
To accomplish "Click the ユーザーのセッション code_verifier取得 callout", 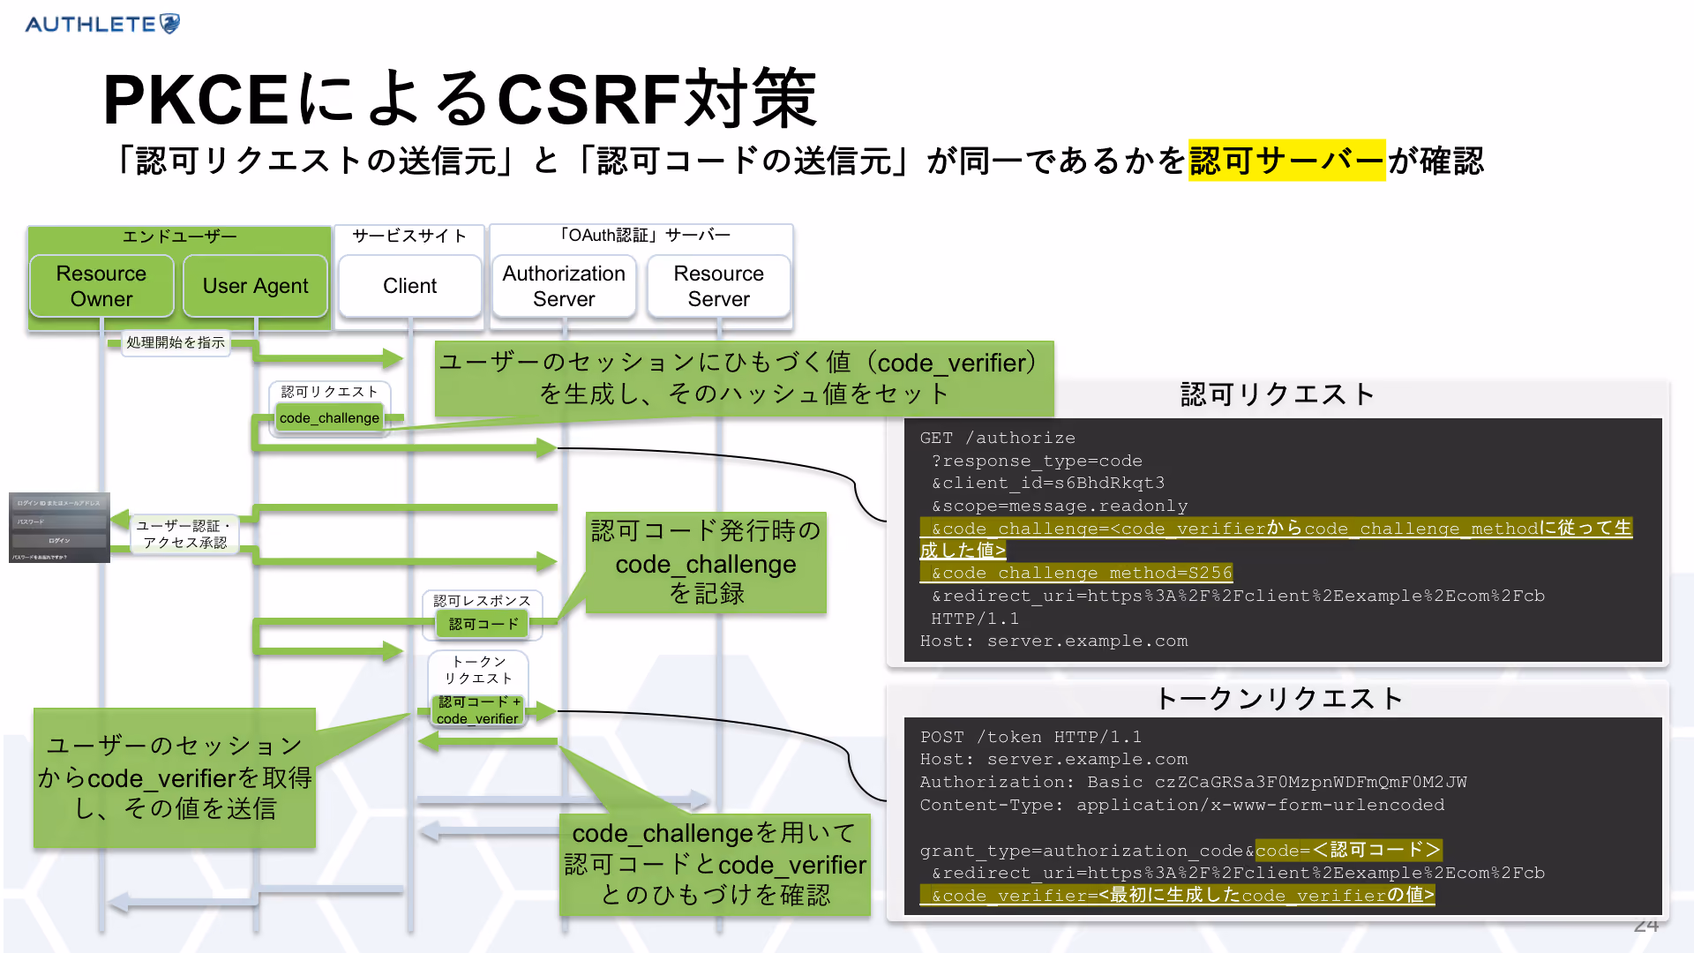I will (x=175, y=777).
